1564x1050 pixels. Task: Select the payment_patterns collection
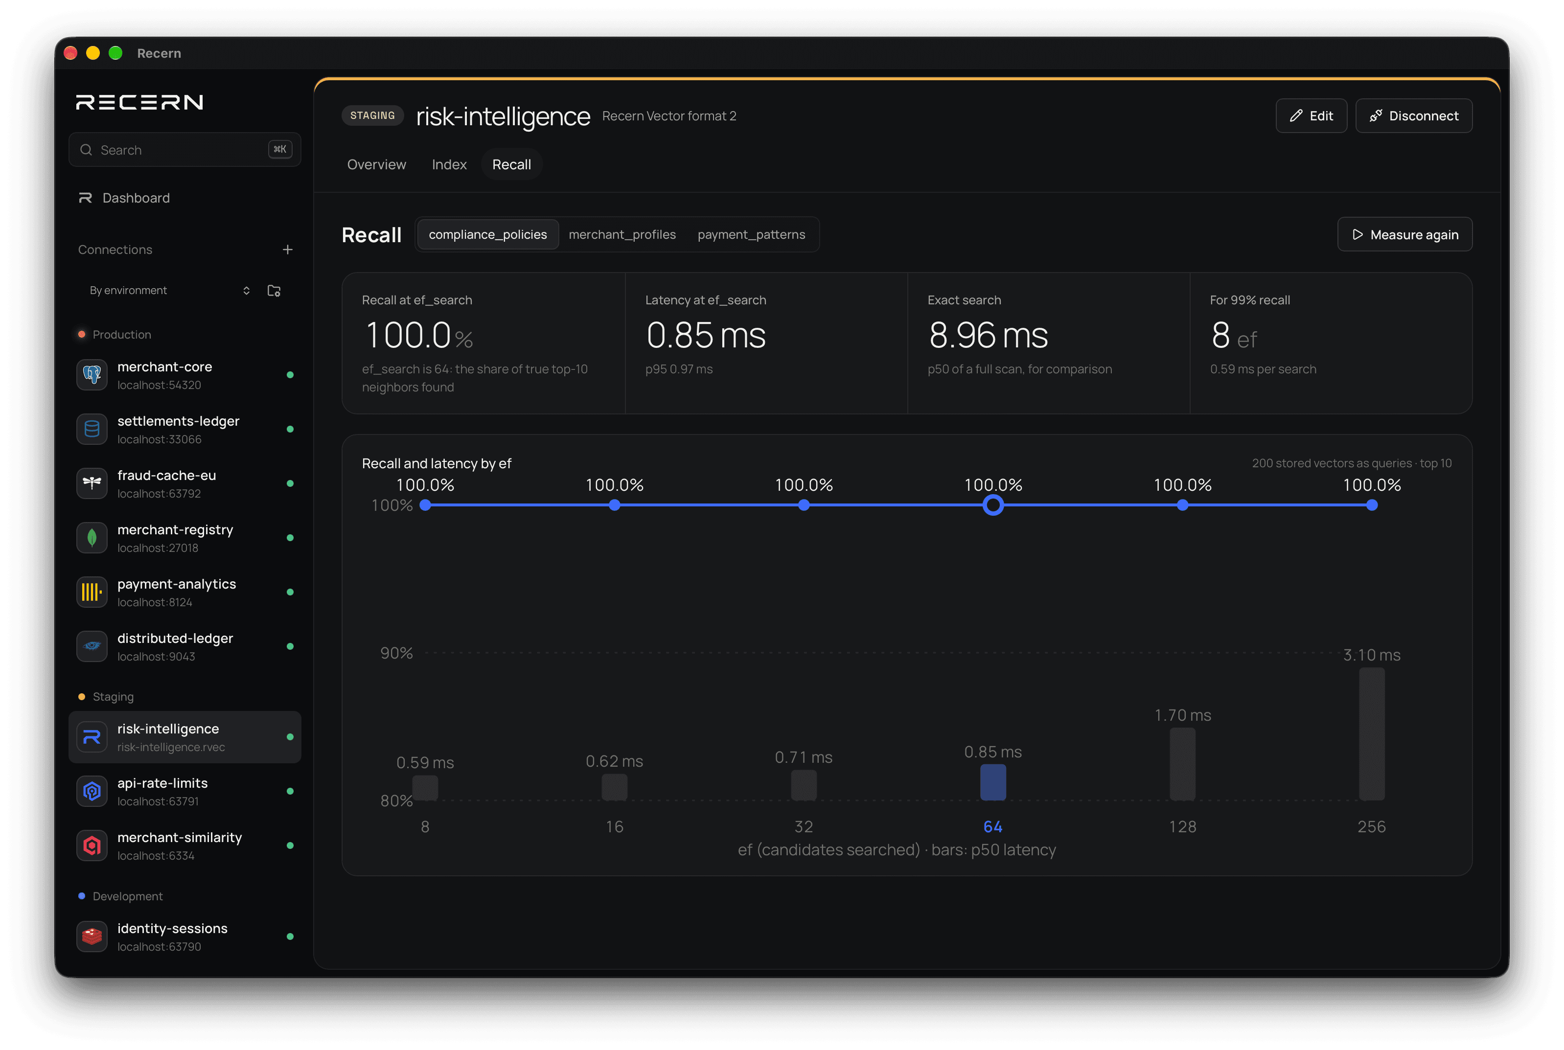751,234
